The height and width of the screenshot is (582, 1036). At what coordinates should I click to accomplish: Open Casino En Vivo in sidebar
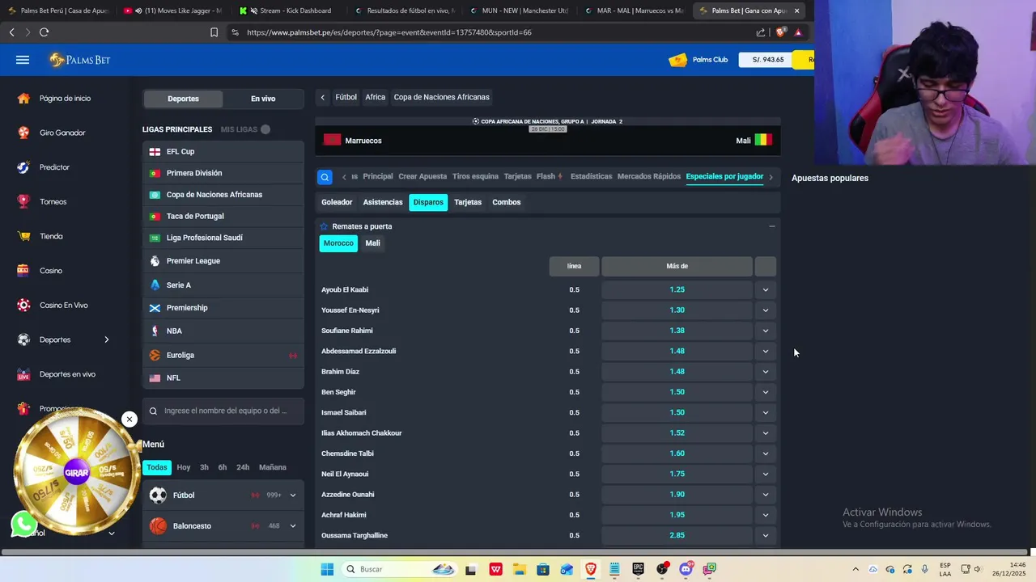pyautogui.click(x=63, y=306)
